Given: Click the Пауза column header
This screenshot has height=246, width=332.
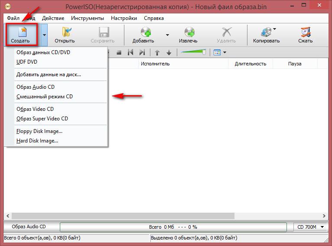Looking at the screenshot, I should coord(295,64).
